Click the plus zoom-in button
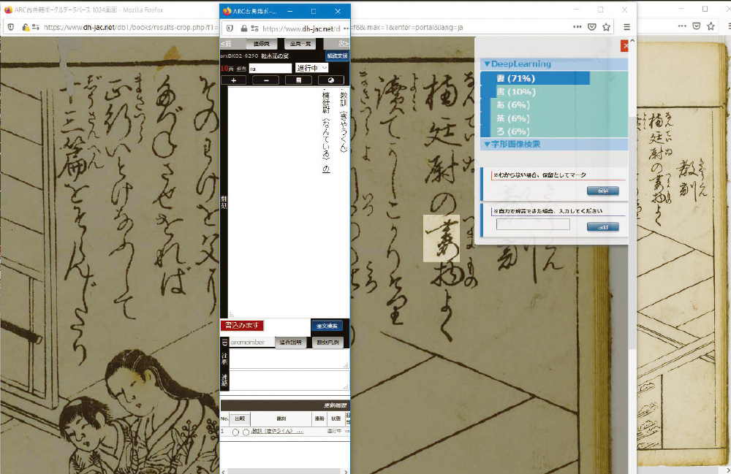The height and width of the screenshot is (474, 731). click(x=234, y=80)
